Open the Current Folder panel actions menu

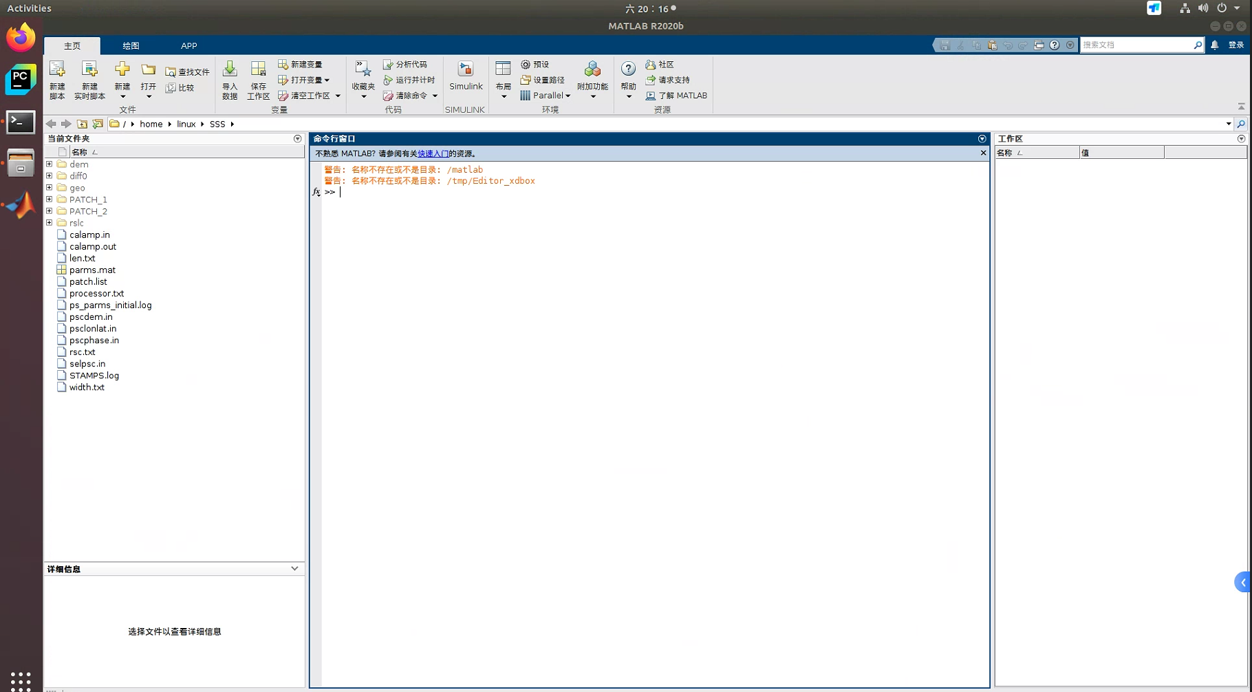(x=298, y=139)
